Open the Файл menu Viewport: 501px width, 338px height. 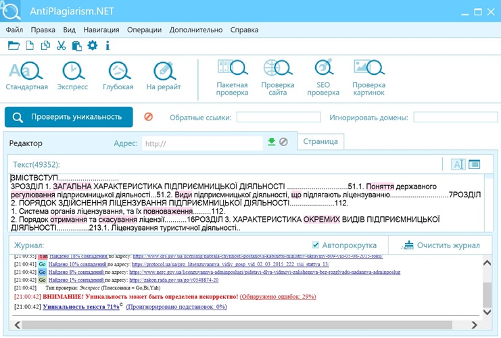14,30
